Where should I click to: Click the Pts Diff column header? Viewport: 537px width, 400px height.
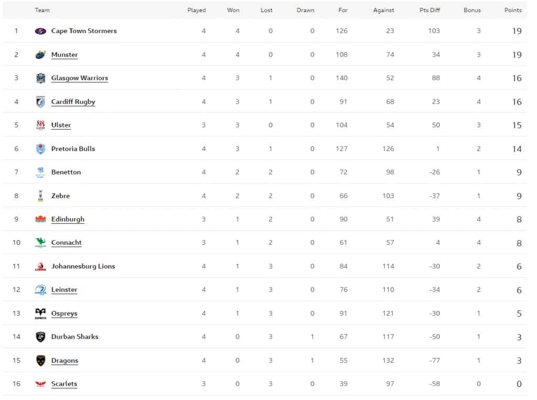[429, 10]
